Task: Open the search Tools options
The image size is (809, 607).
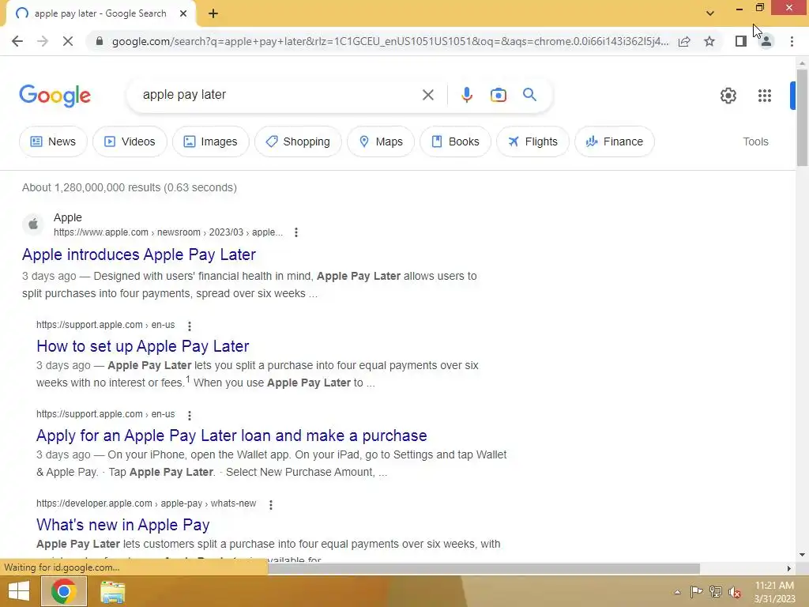Action: coord(755,141)
